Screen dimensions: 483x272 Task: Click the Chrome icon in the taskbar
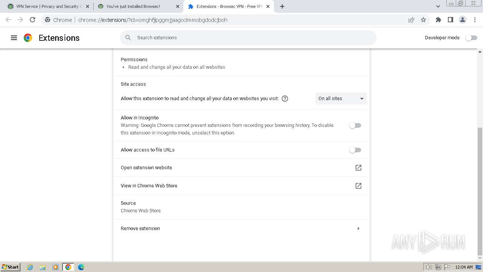(x=68, y=267)
